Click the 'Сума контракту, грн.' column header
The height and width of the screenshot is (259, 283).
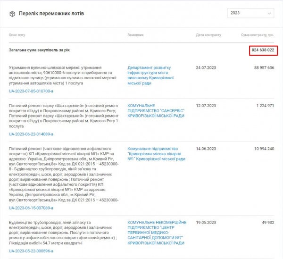(x=258, y=35)
